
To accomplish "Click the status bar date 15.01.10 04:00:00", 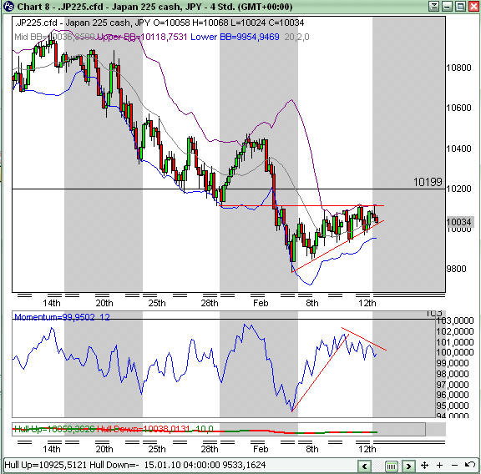I will coord(182,465).
